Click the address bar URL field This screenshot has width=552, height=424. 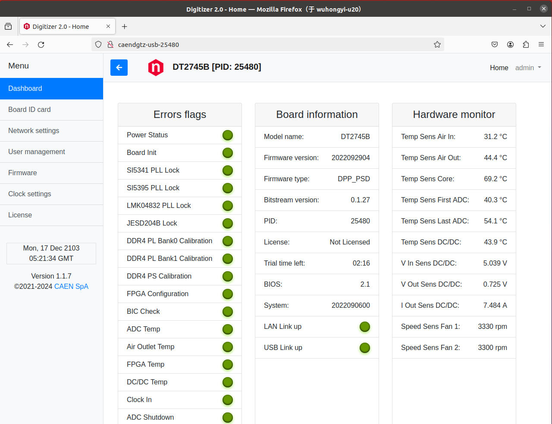pos(267,44)
